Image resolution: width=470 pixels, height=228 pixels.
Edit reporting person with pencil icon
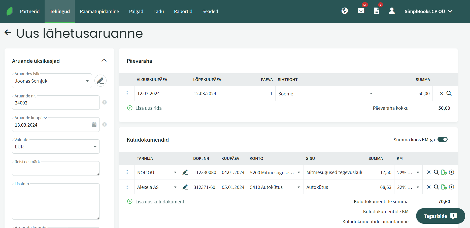(100, 81)
